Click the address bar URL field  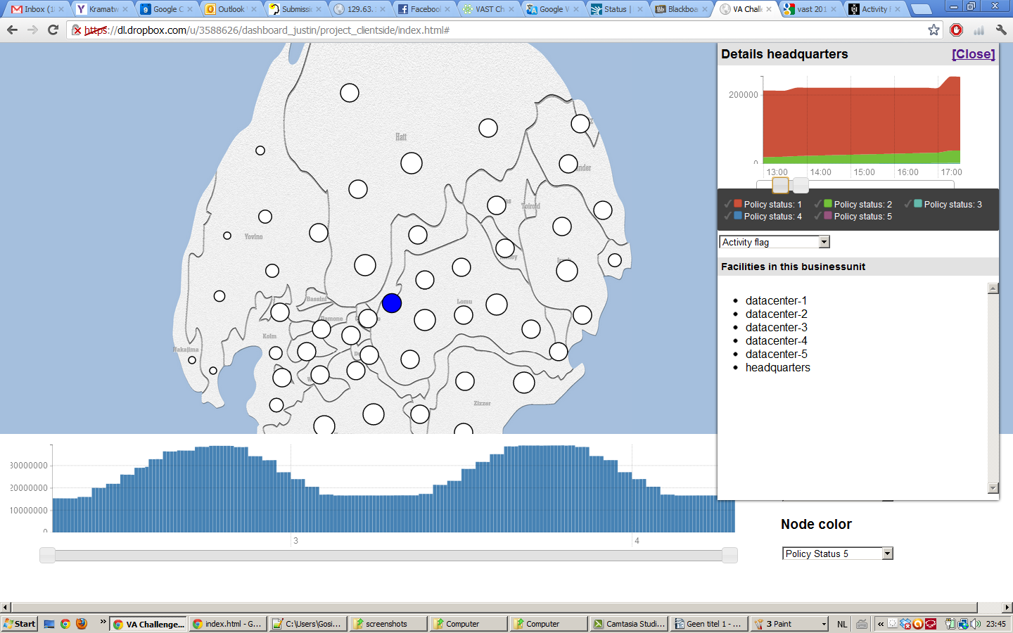pyautogui.click(x=503, y=30)
